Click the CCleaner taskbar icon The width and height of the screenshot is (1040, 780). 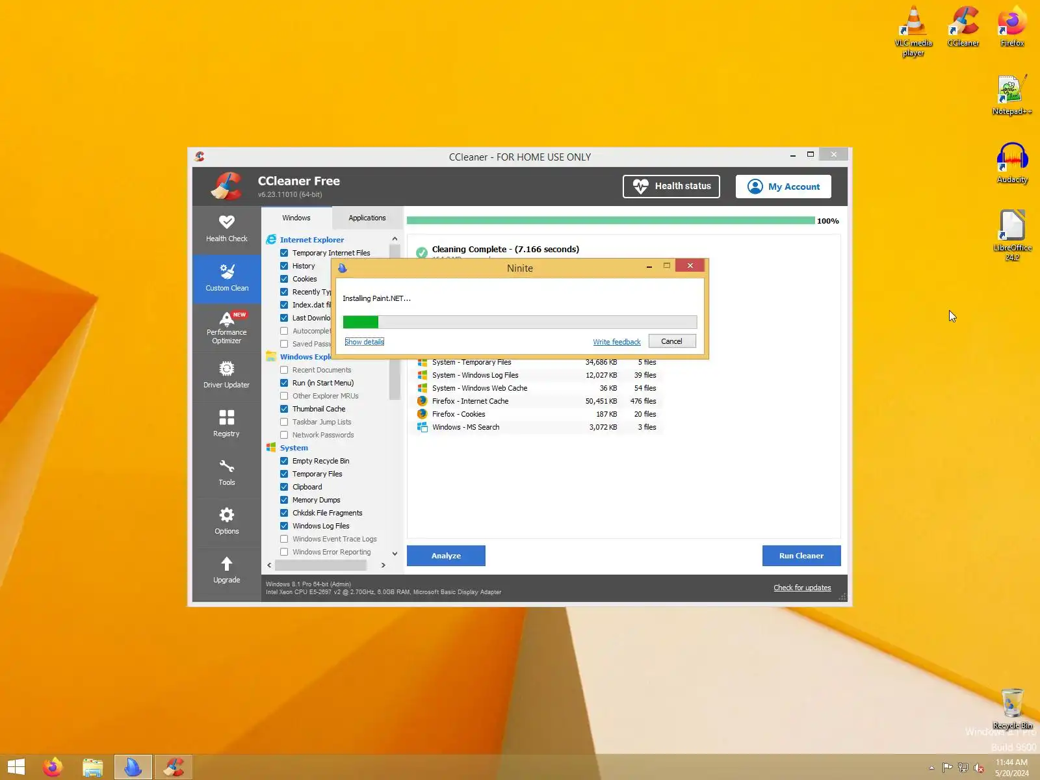(x=174, y=767)
